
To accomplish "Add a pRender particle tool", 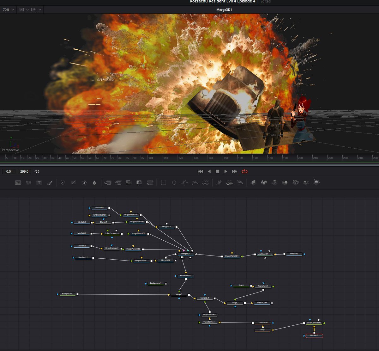I will pyautogui.click(x=240, y=183).
